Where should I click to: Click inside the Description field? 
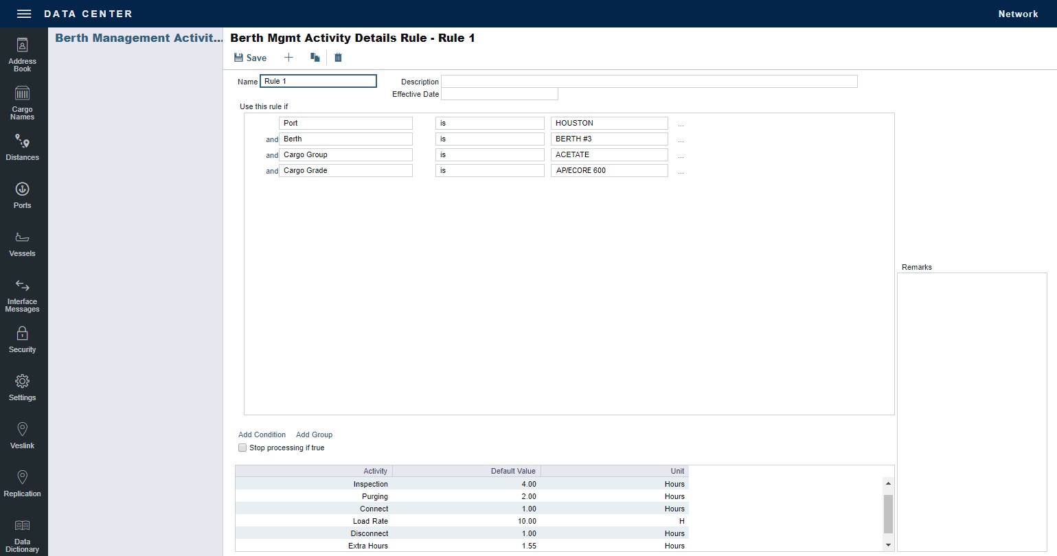650,81
